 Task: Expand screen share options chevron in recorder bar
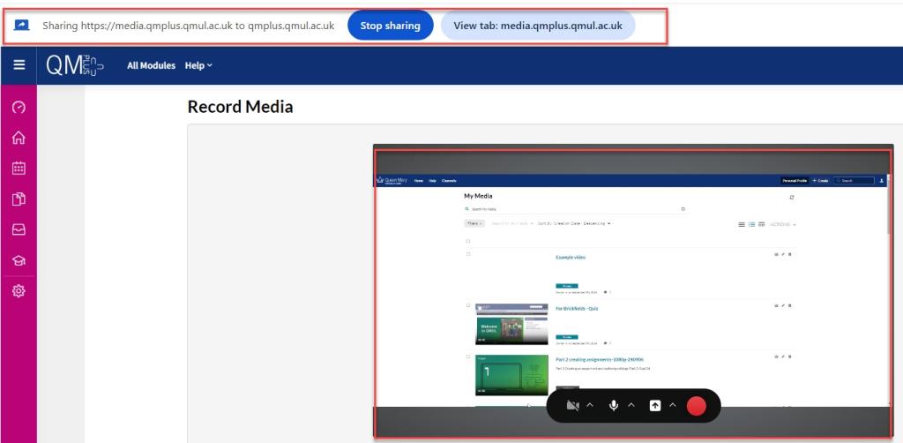[673, 406]
